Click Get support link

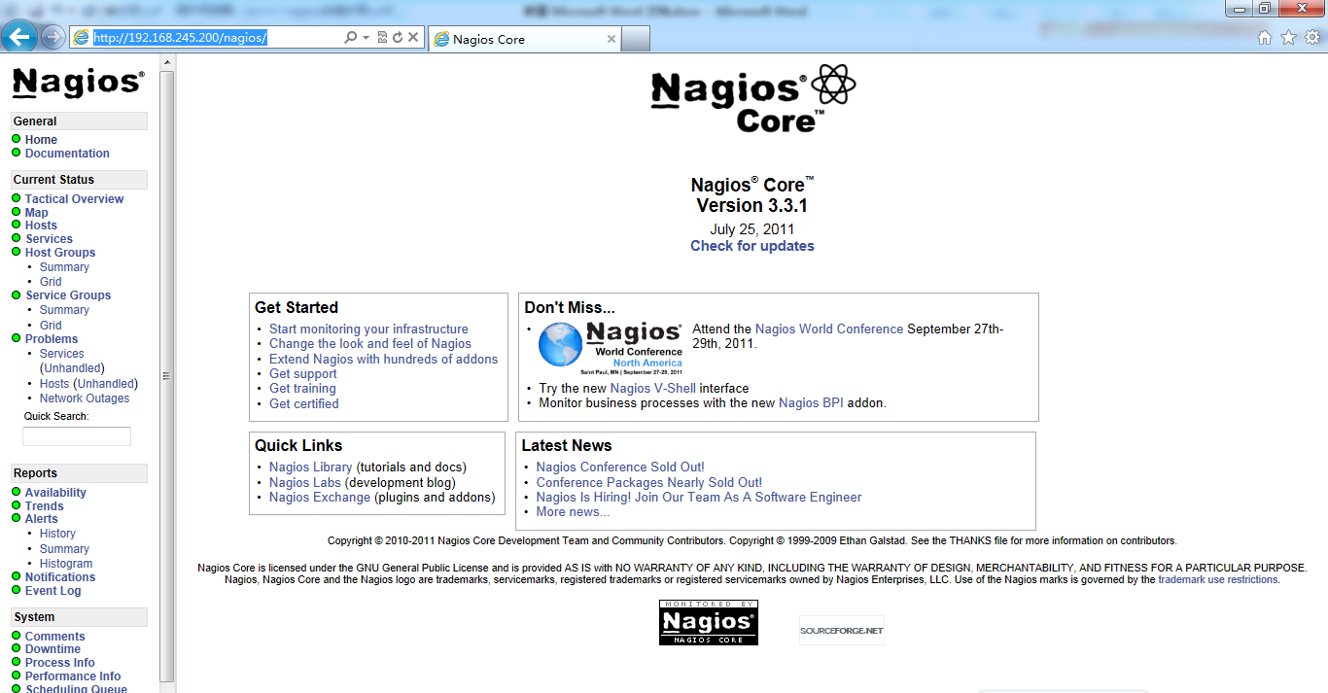303,374
